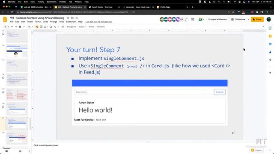This screenshot has width=274, height=154.
Task: Open the Layout dropdown
Action: point(82,27)
